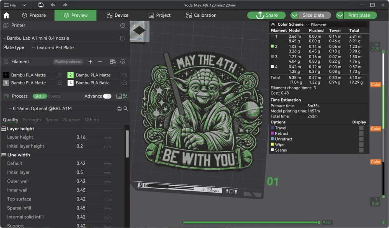
Task: Toggle the Advance switch
Action: 107,96
